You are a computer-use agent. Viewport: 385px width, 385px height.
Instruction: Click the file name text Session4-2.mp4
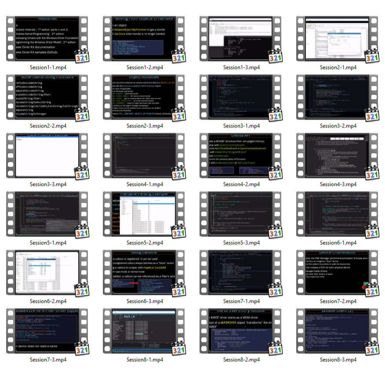point(242,185)
